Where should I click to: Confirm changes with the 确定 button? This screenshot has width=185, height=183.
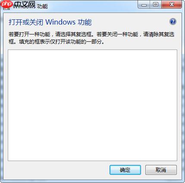click(125, 170)
